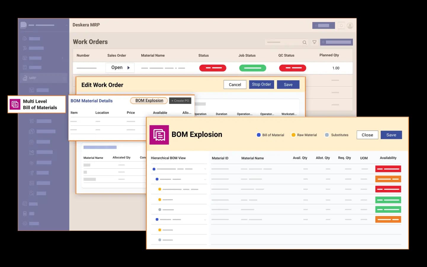Screen dimensions: 427x267
Task: Click the MRP icon in the sidebar
Action: click(25, 78)
